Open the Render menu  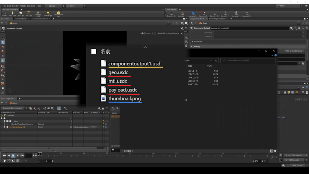pyautogui.click(x=15, y=6)
